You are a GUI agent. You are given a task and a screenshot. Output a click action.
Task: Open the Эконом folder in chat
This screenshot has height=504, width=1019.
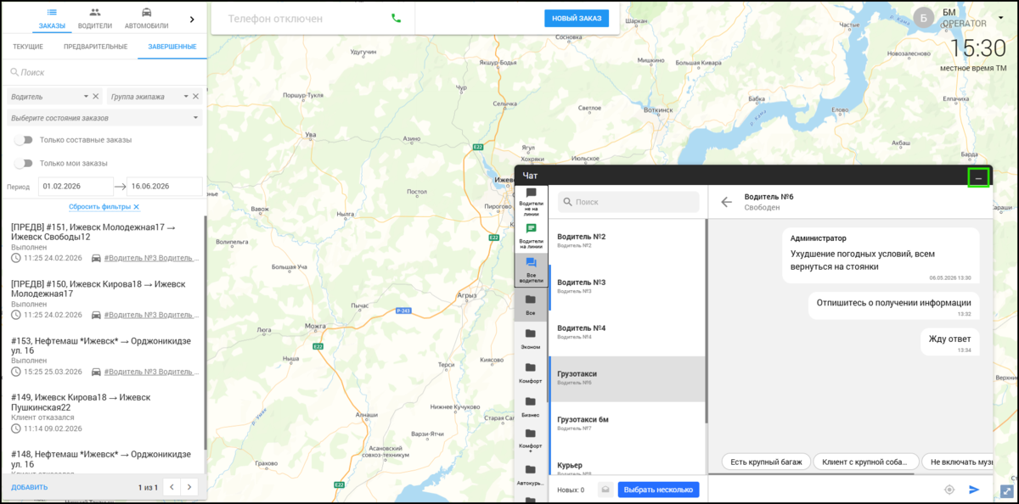(x=532, y=339)
